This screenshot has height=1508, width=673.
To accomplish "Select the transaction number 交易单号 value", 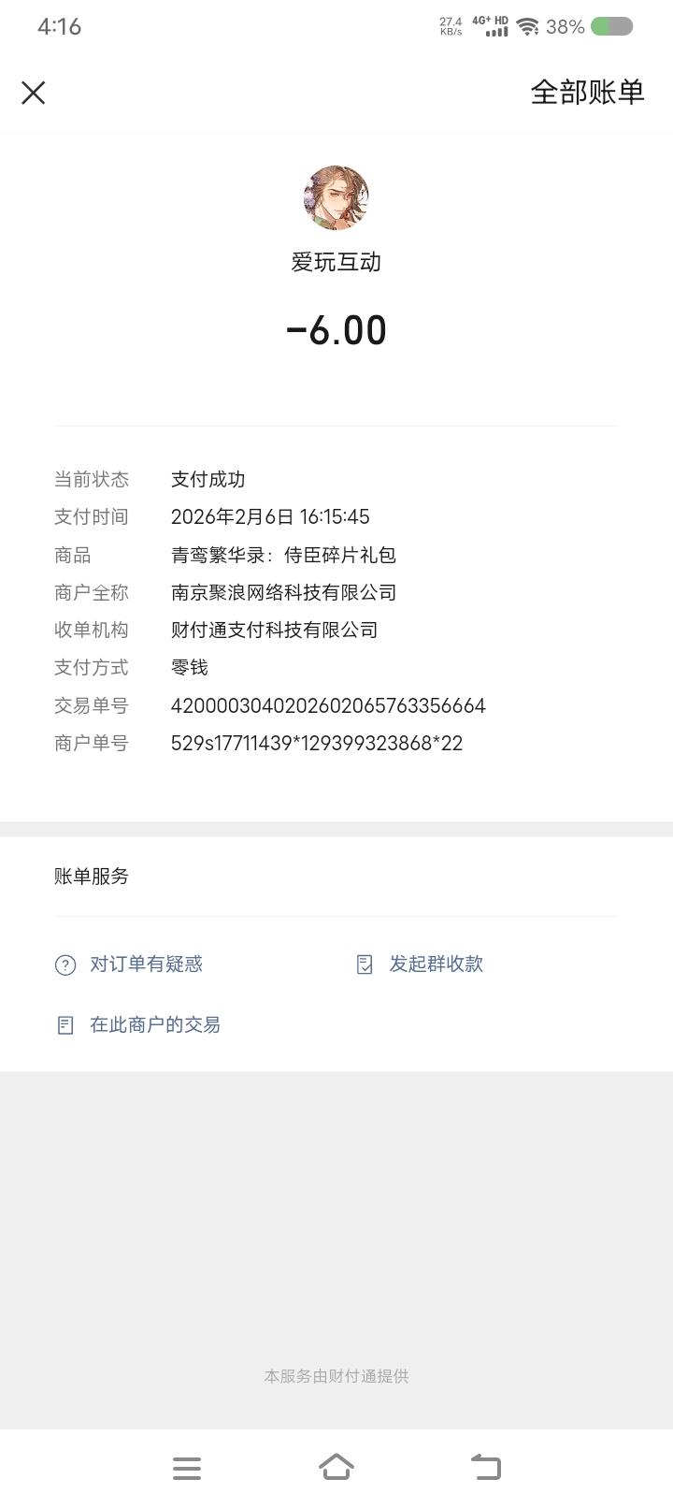I will pyautogui.click(x=328, y=705).
